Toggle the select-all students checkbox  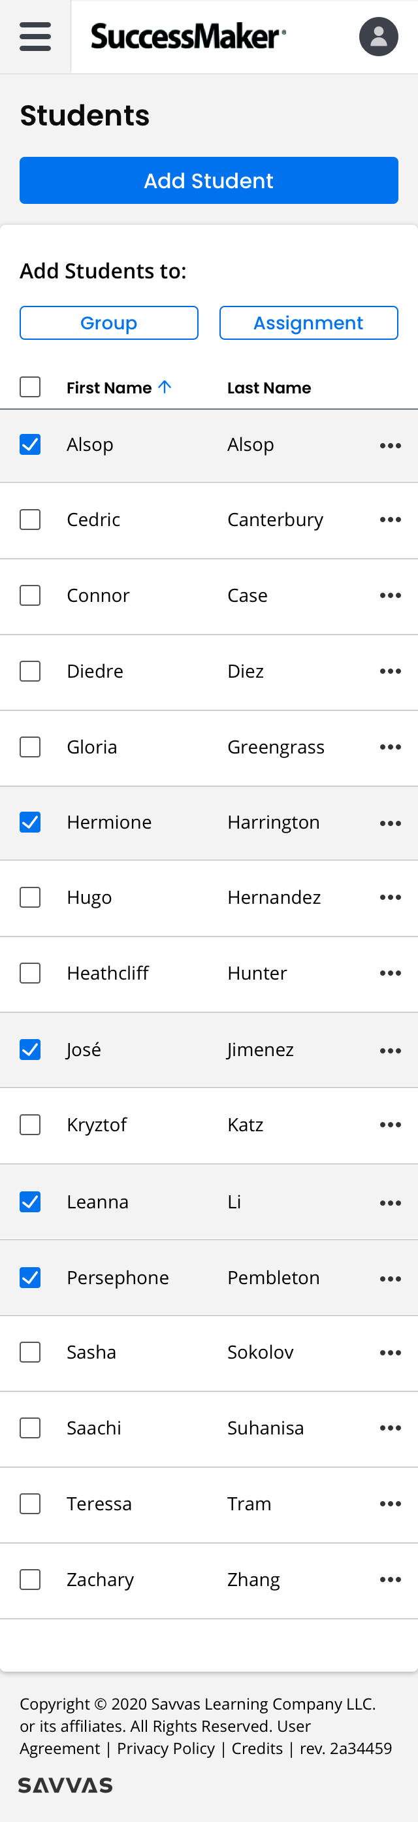tap(29, 387)
